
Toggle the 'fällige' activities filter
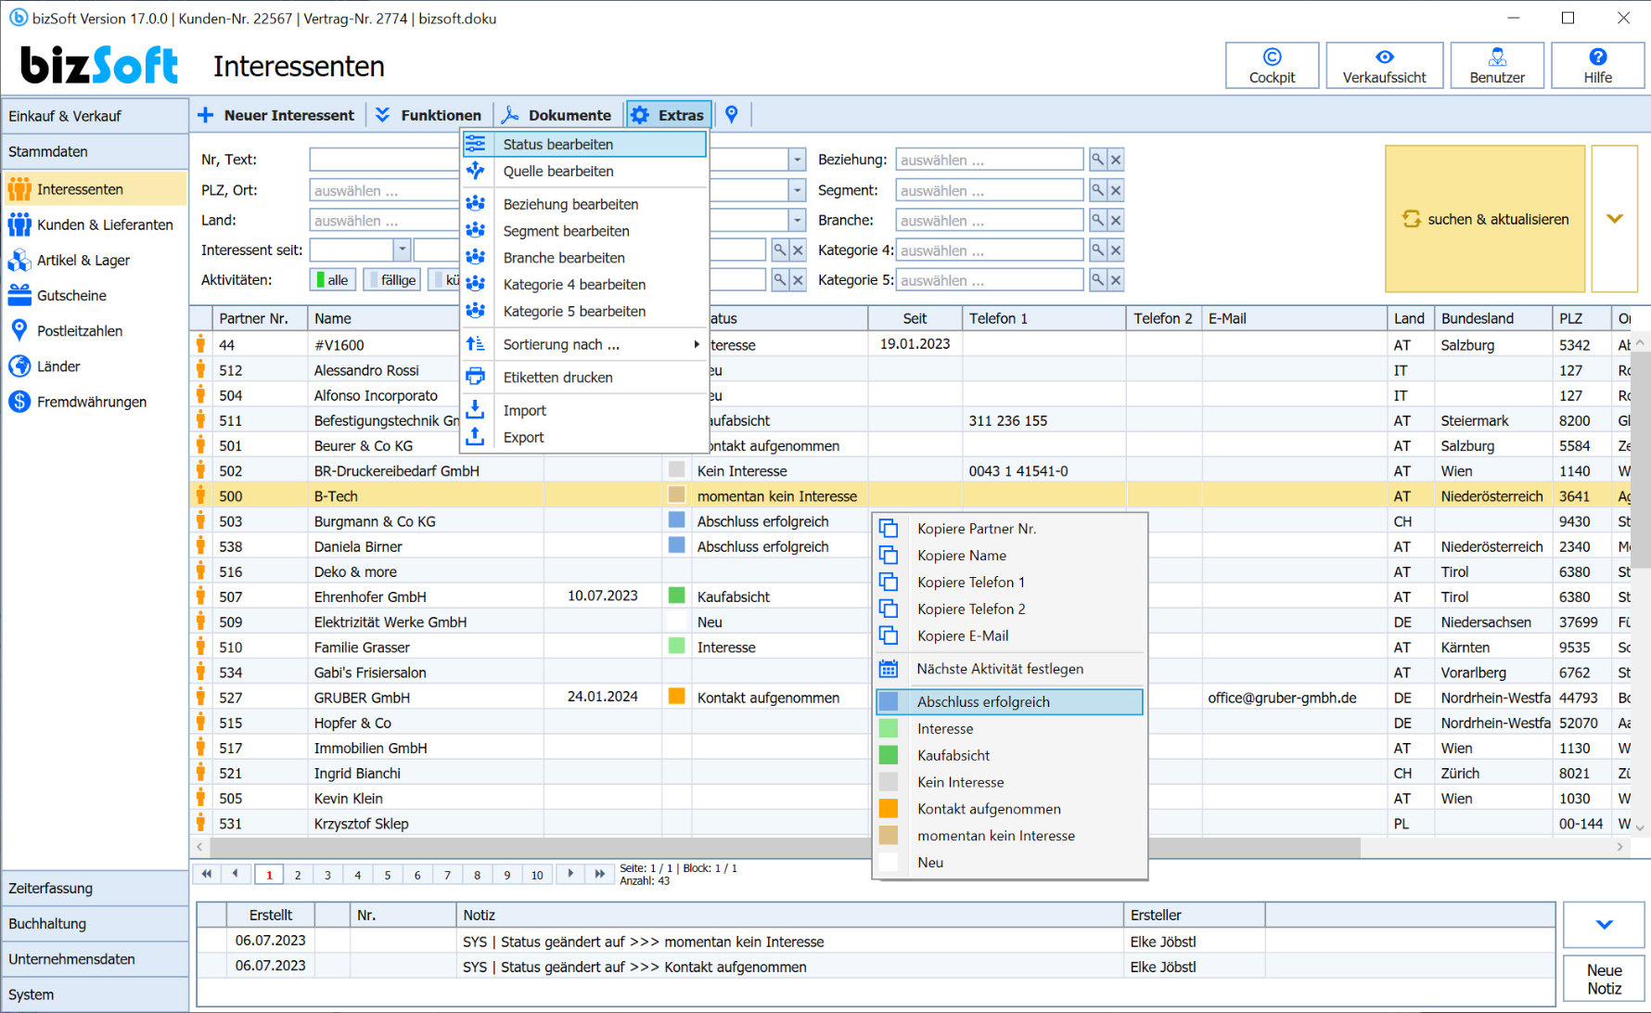coord(392,279)
